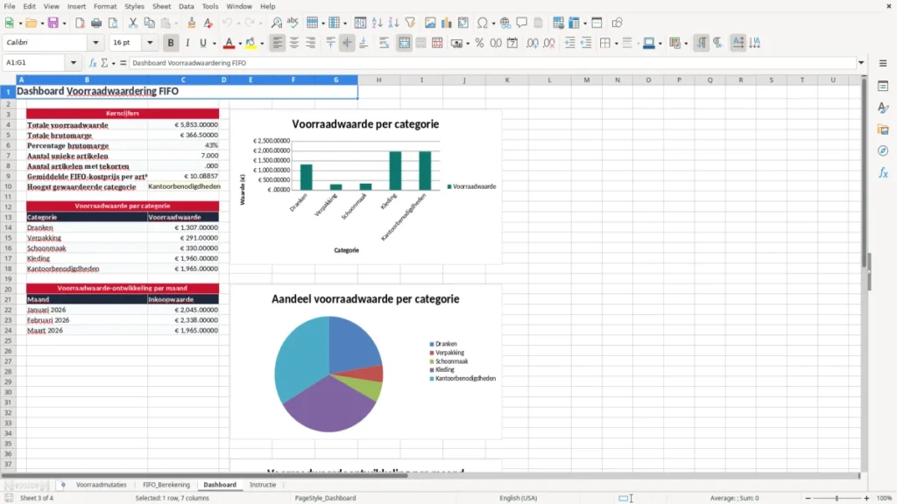Screen dimensions: 897x504
Task: Expand the Name Box dropdown
Action: [x=74, y=63]
